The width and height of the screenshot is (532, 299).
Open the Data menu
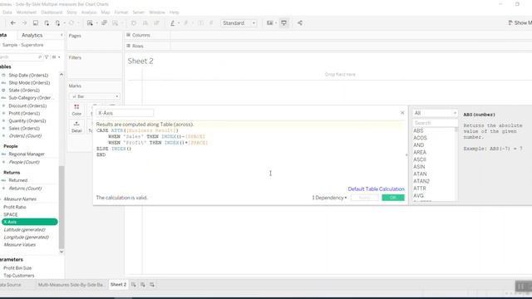[7, 12]
